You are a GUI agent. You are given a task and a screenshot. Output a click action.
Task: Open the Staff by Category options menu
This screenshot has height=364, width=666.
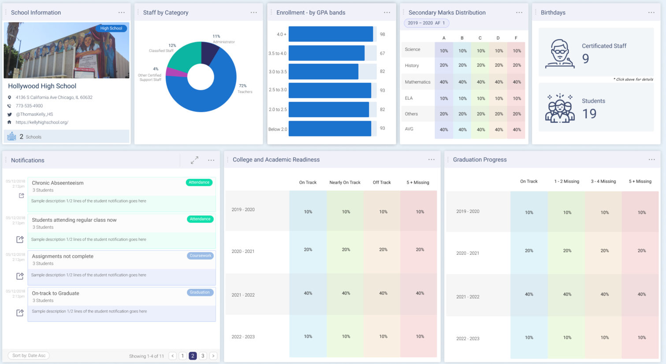(254, 12)
